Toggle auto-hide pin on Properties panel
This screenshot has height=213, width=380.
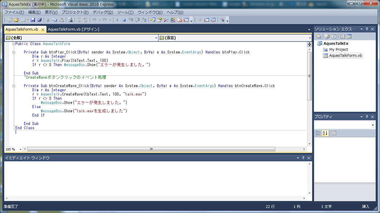tap(367, 117)
